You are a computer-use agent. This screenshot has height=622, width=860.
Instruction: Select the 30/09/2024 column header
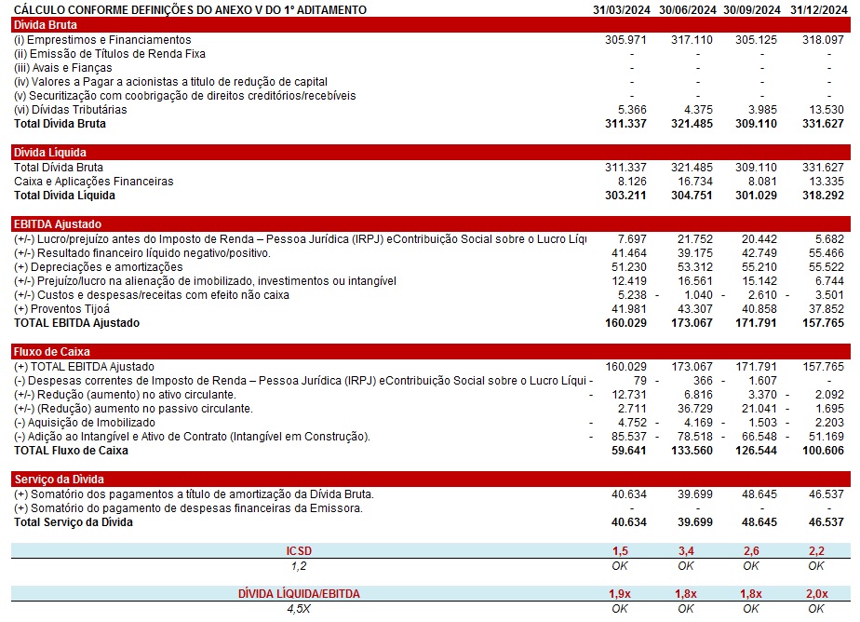point(751,10)
